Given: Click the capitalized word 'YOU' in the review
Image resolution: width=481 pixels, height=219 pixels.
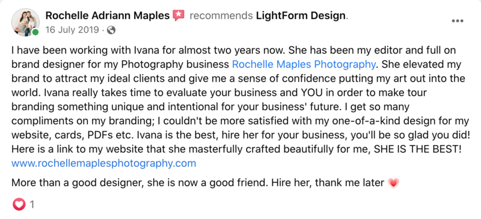Looking at the screenshot, I should 312,92.
